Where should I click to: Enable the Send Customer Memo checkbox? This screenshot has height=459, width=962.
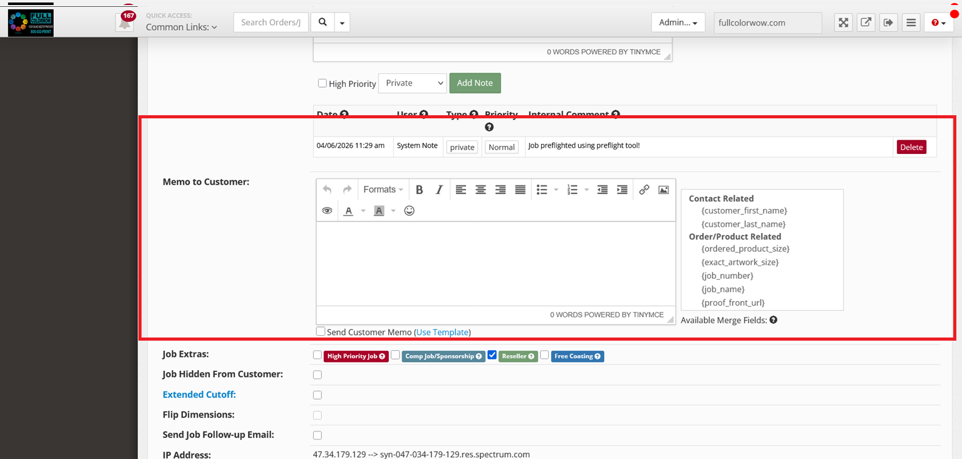point(321,332)
